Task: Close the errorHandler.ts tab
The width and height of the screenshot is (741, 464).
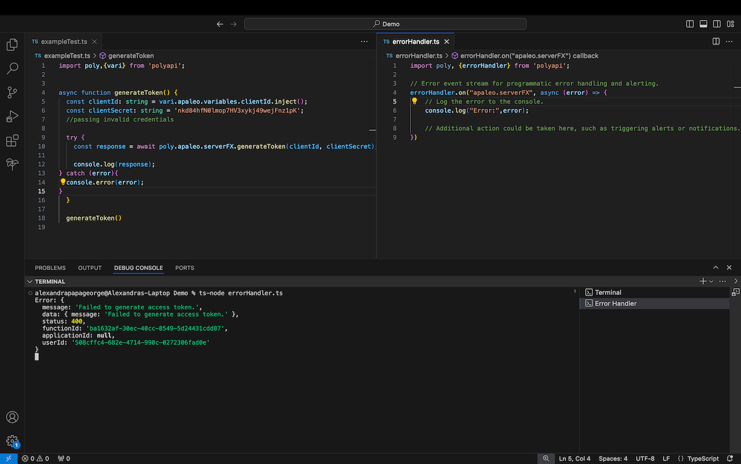Action: click(447, 42)
